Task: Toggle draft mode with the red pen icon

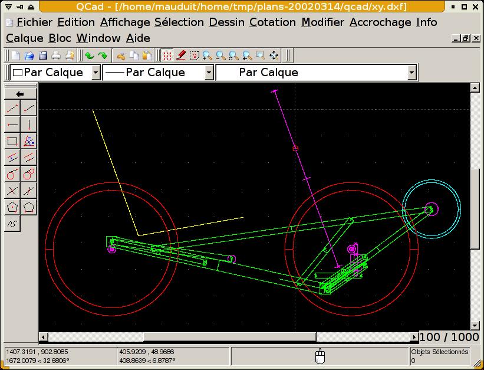Action: click(x=181, y=55)
